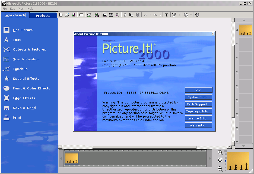Expand the web globe dropdown arrow
The width and height of the screenshot is (254, 174).
pos(191,15)
